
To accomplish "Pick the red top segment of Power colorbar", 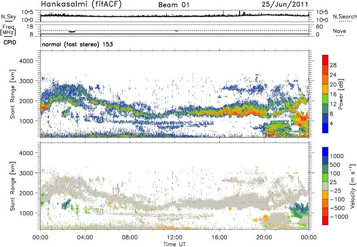I will 325,60.
